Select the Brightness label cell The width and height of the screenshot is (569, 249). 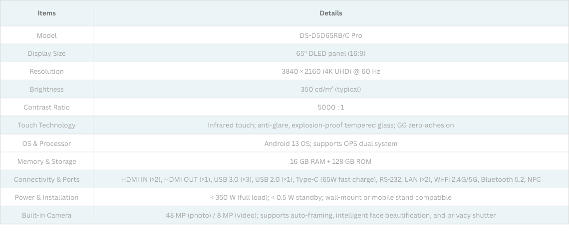click(46, 89)
